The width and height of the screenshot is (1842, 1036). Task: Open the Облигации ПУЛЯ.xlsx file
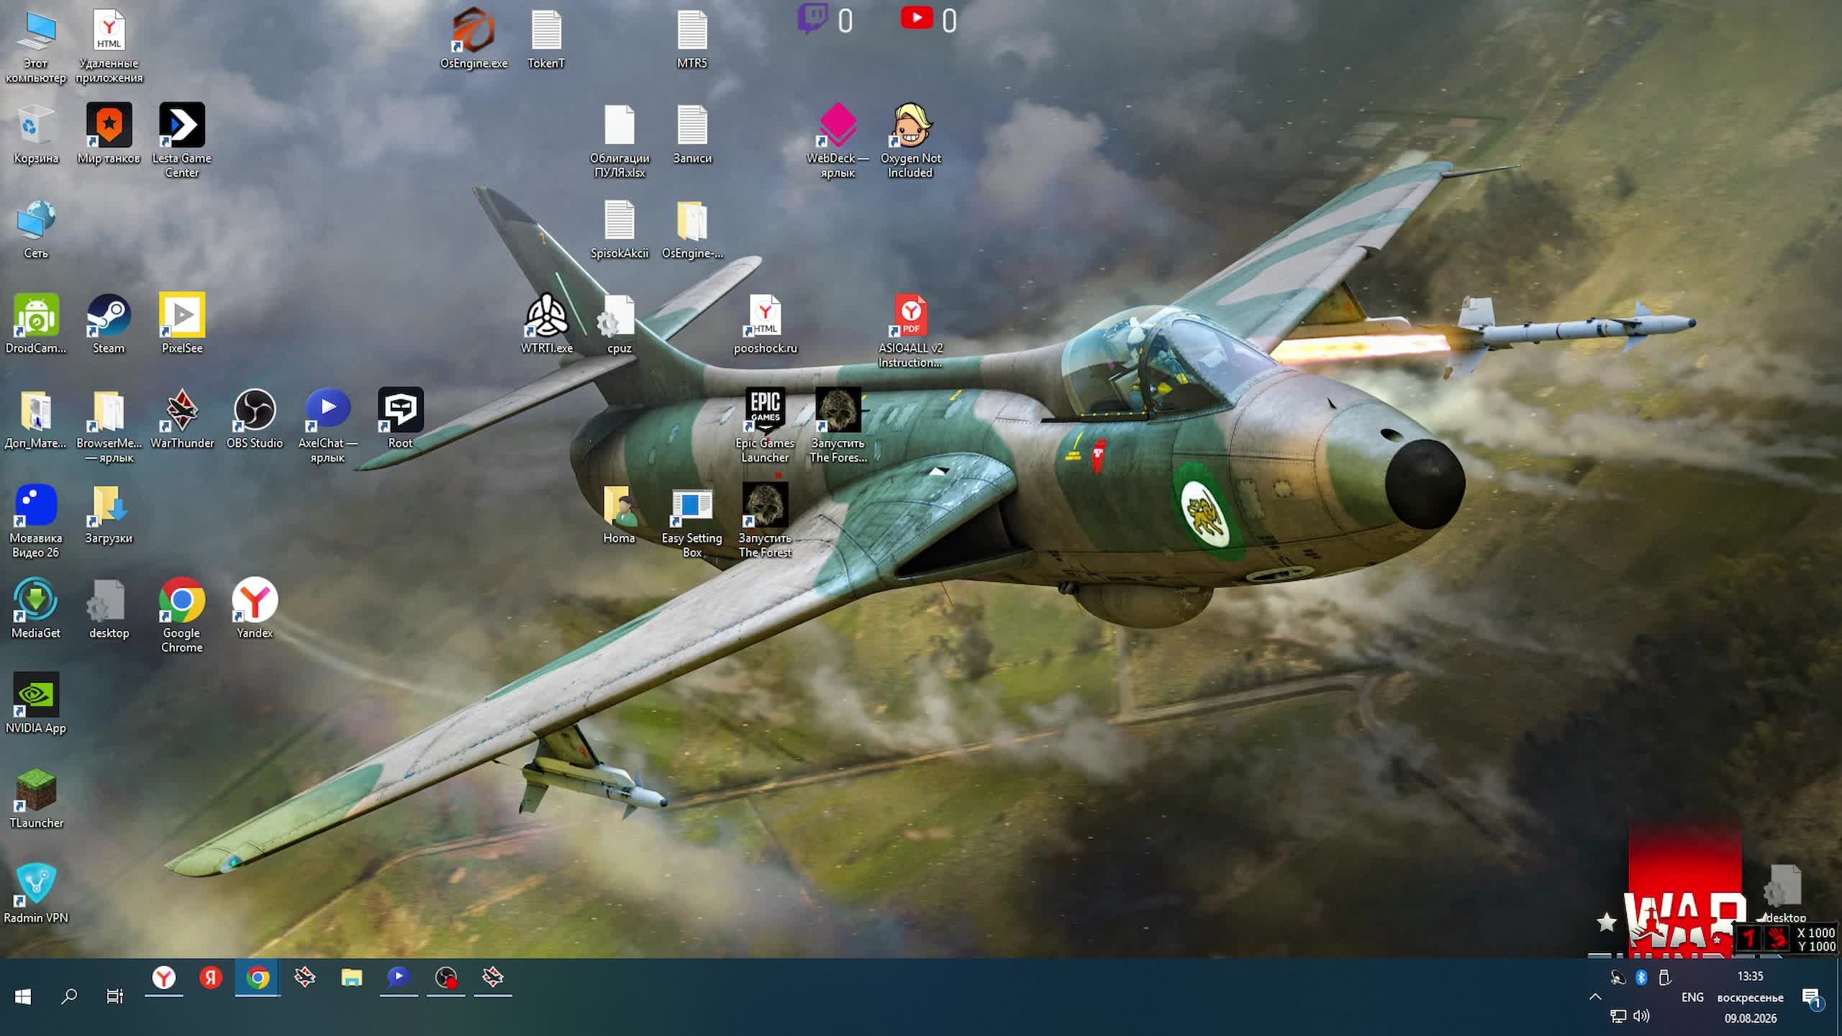click(x=620, y=141)
